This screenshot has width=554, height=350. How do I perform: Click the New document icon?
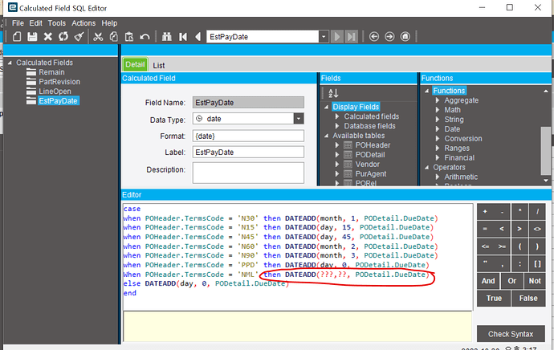16,37
